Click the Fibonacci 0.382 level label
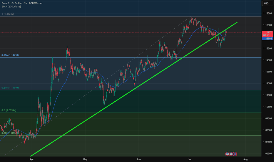The image size is (274, 162). (x=10, y=133)
